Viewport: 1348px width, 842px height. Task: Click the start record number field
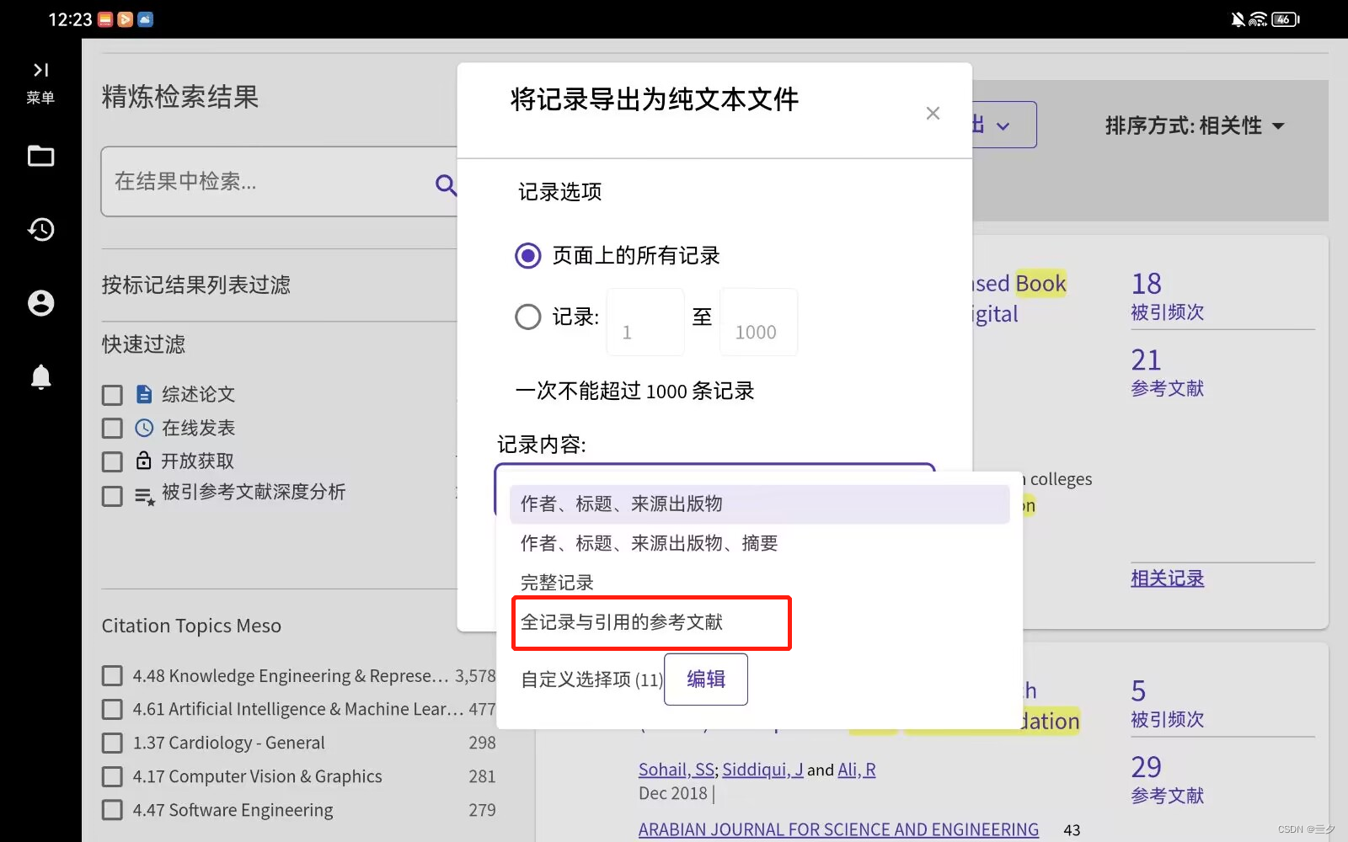645,322
